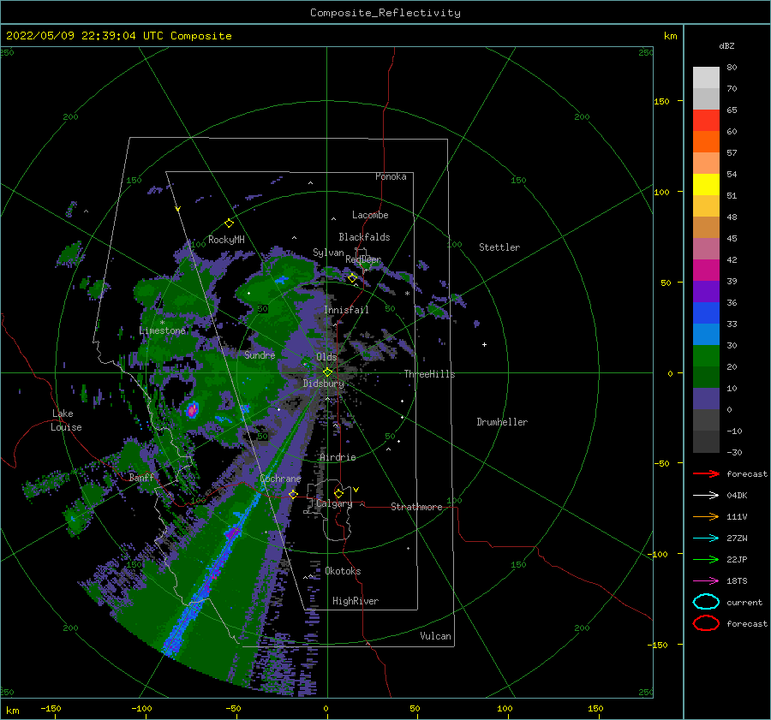Click the slate purple 0–10 dBZ swatch
The width and height of the screenshot is (771, 720).
coord(706,398)
